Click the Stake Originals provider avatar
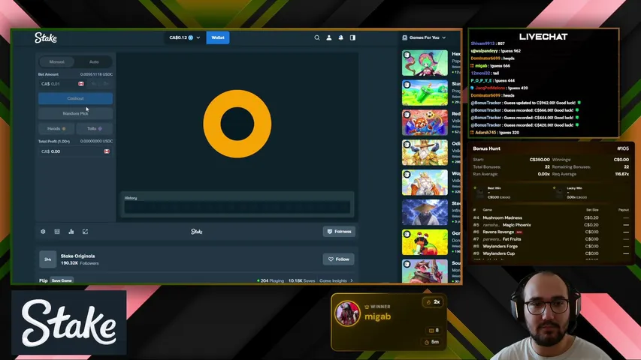The height and width of the screenshot is (360, 641). click(x=48, y=259)
